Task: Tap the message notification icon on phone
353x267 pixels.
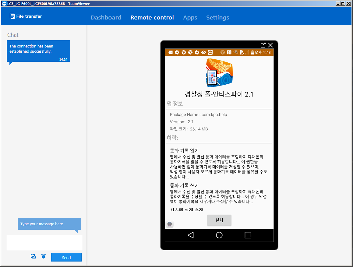Action: 171,52
